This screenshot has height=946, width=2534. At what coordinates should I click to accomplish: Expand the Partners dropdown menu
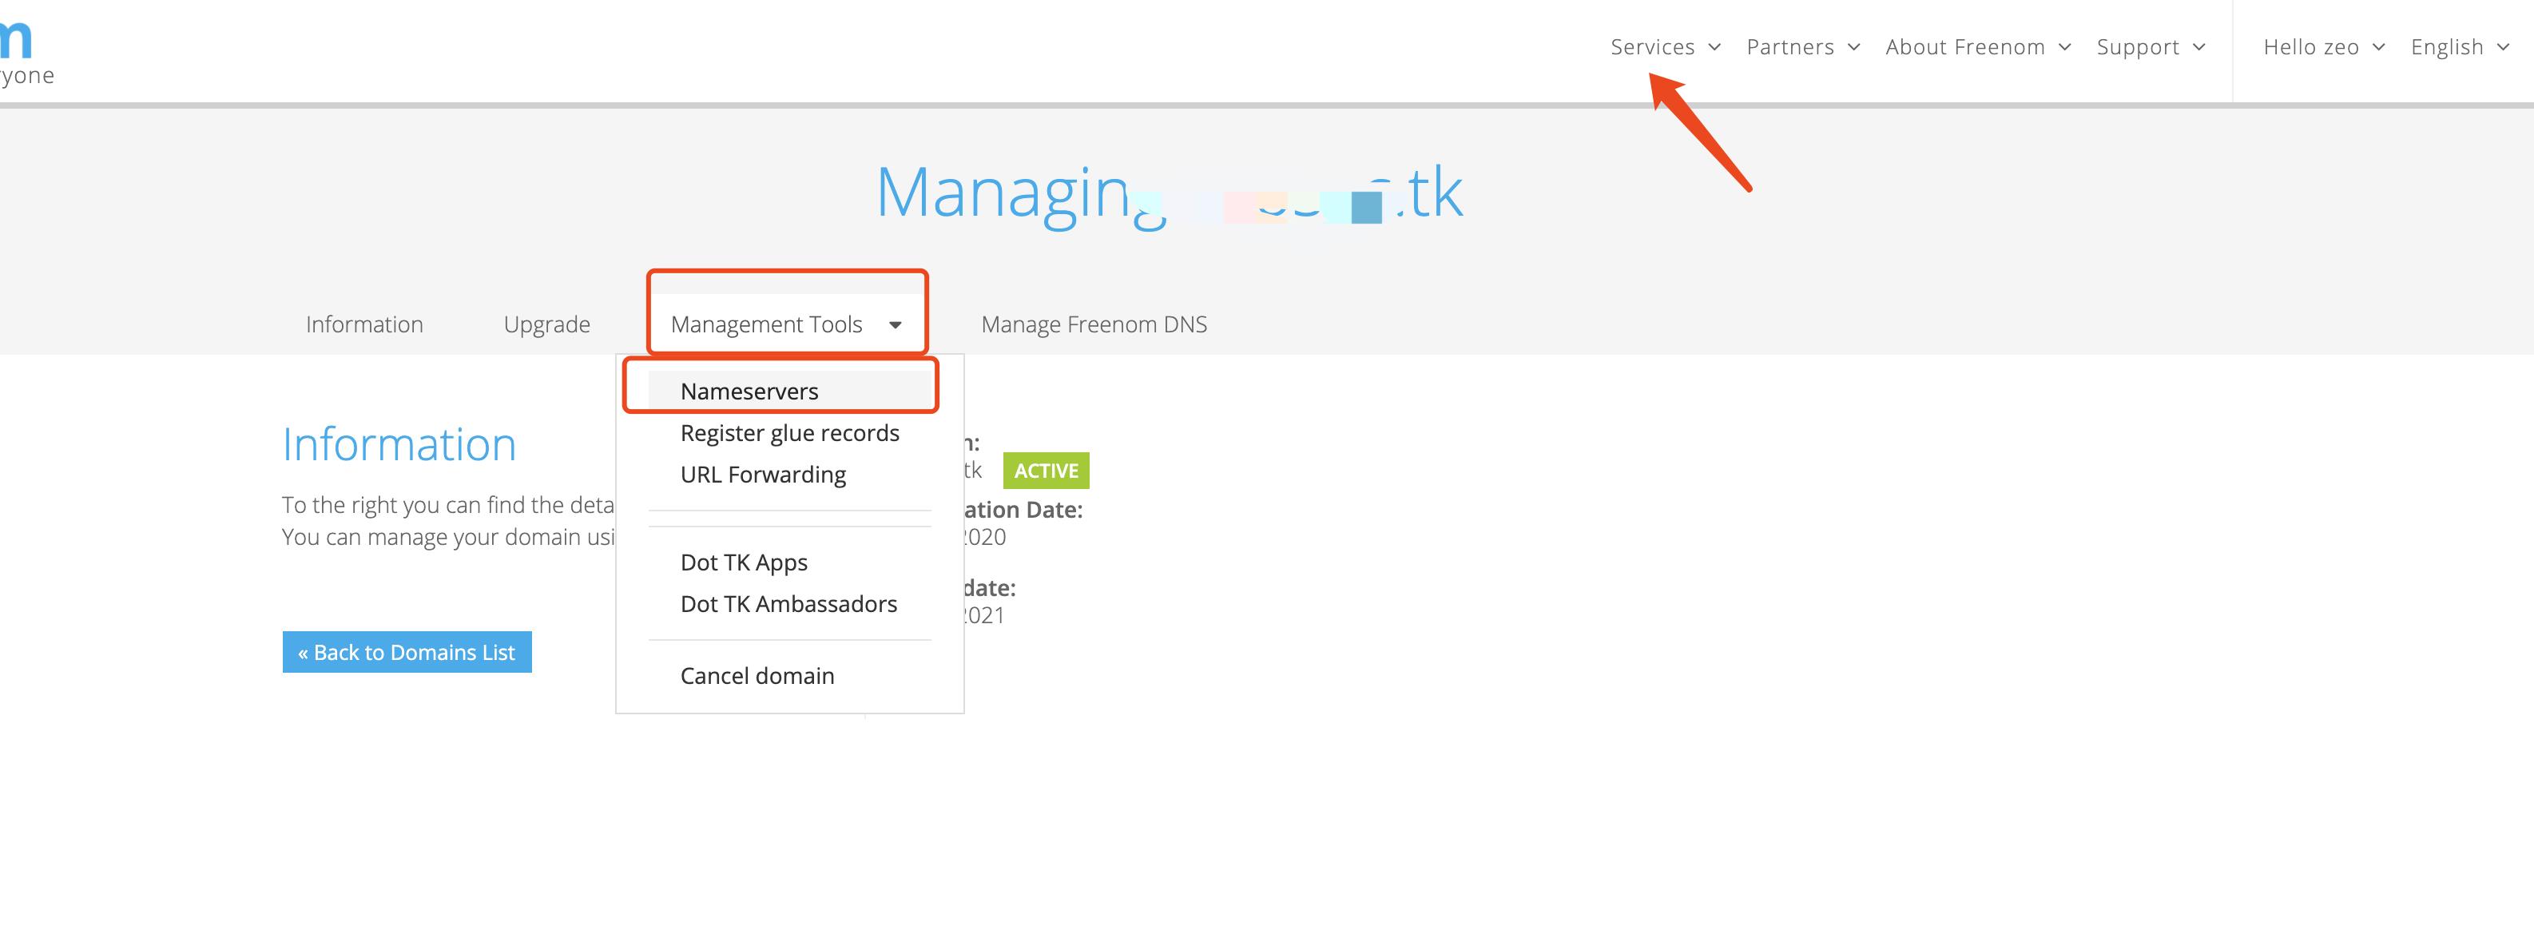[1799, 46]
